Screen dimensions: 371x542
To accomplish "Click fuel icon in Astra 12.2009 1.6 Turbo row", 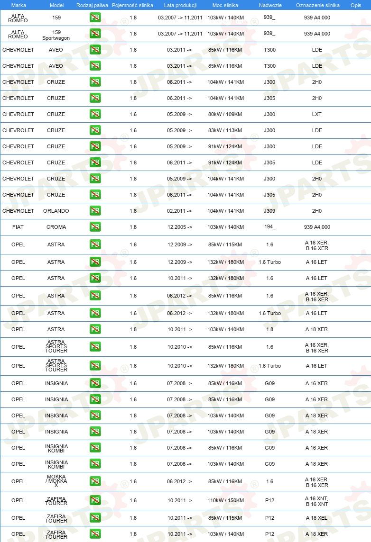I will (95, 262).
